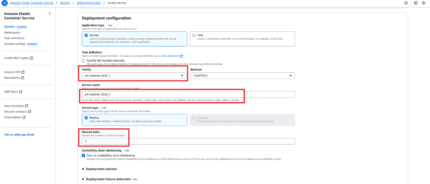
Task: Select the Replica service type
Action: 86,118
